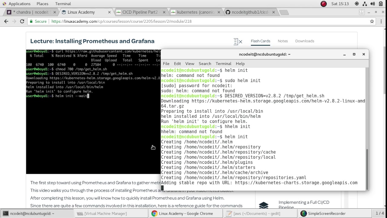Close the kubernetes tab
Image resolution: width=387 pixels, height=218 pixels.
tap(219, 12)
